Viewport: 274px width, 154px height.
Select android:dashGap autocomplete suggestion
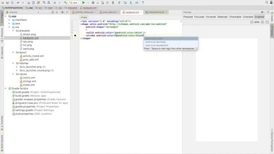coord(171,42)
